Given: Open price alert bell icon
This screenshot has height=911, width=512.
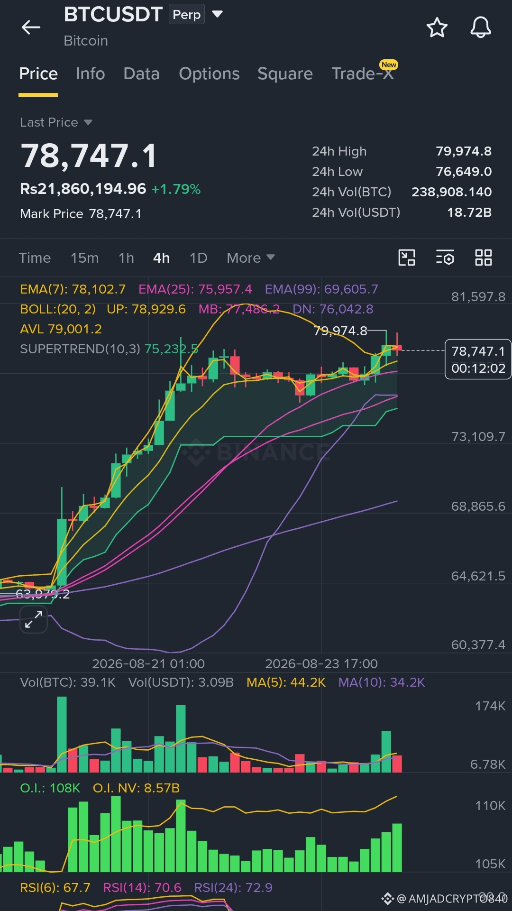Looking at the screenshot, I should point(480,28).
